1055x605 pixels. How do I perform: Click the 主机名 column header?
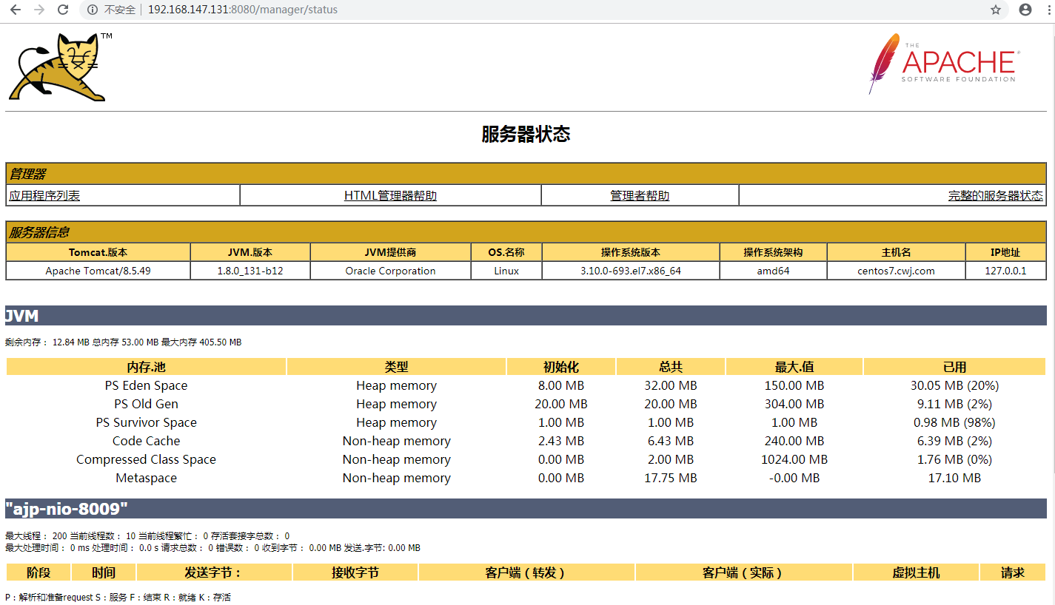896,252
